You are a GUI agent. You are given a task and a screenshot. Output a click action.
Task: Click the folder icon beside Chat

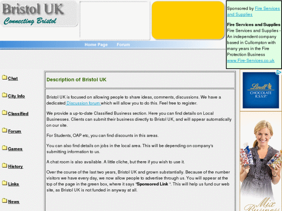pyautogui.click(x=5, y=77)
